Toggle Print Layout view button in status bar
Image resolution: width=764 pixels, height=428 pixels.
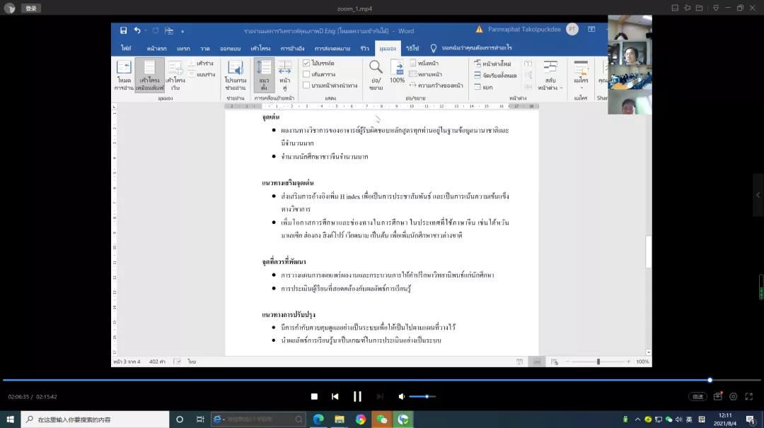(537, 362)
